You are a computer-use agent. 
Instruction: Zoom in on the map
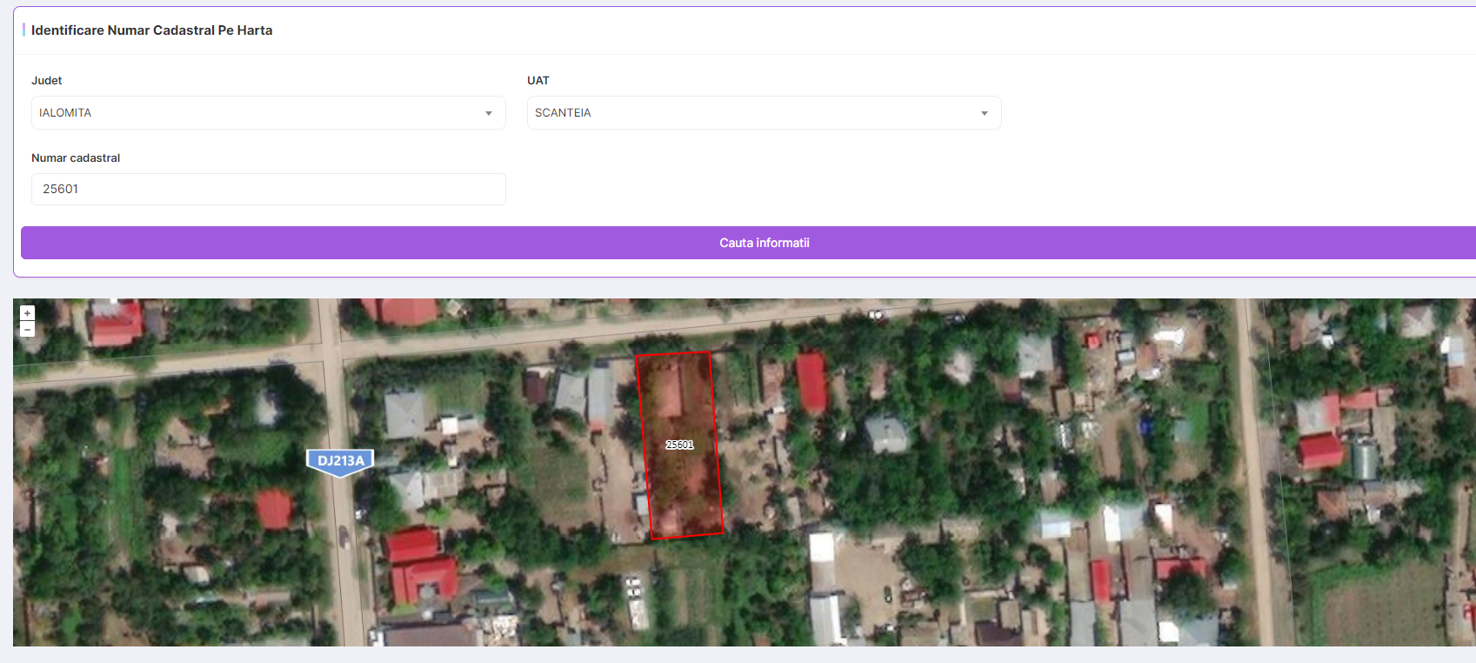(27, 313)
